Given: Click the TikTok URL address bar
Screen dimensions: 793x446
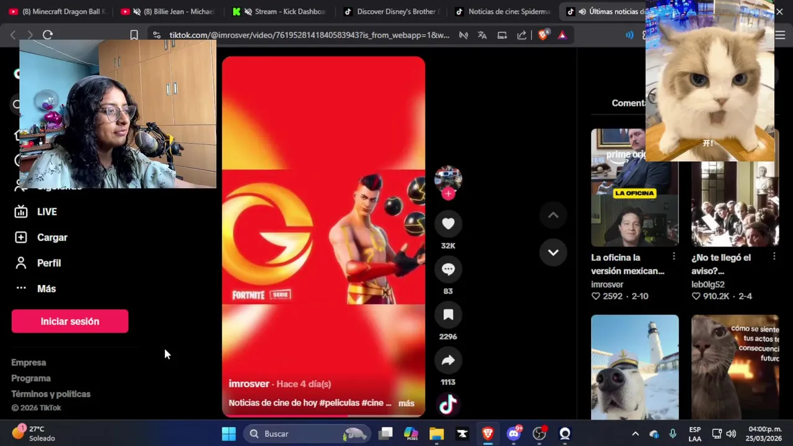Looking at the screenshot, I should tap(309, 35).
